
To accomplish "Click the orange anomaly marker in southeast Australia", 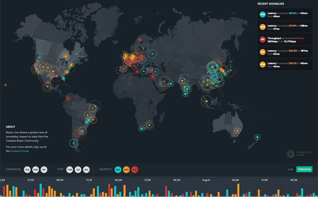I will coord(237,131).
